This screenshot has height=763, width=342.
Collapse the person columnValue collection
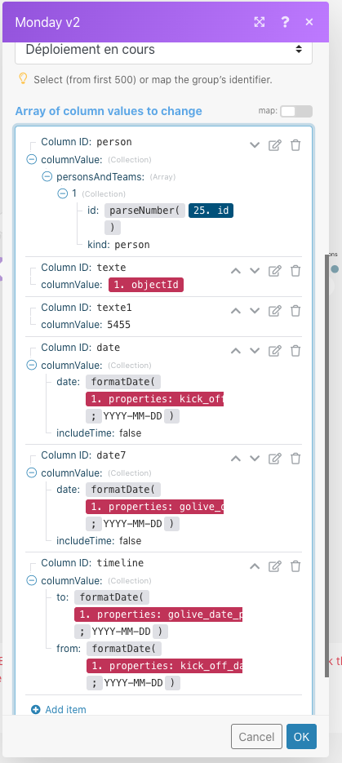coord(32,159)
